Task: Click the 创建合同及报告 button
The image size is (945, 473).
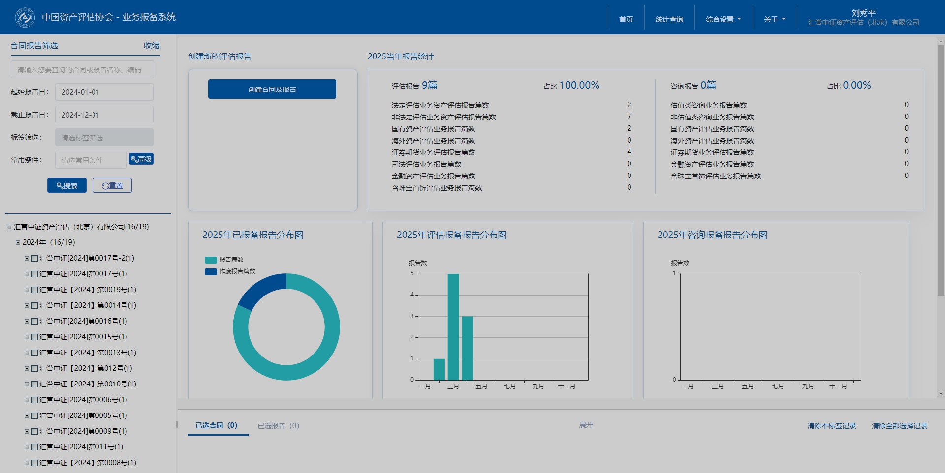Action: [x=272, y=89]
